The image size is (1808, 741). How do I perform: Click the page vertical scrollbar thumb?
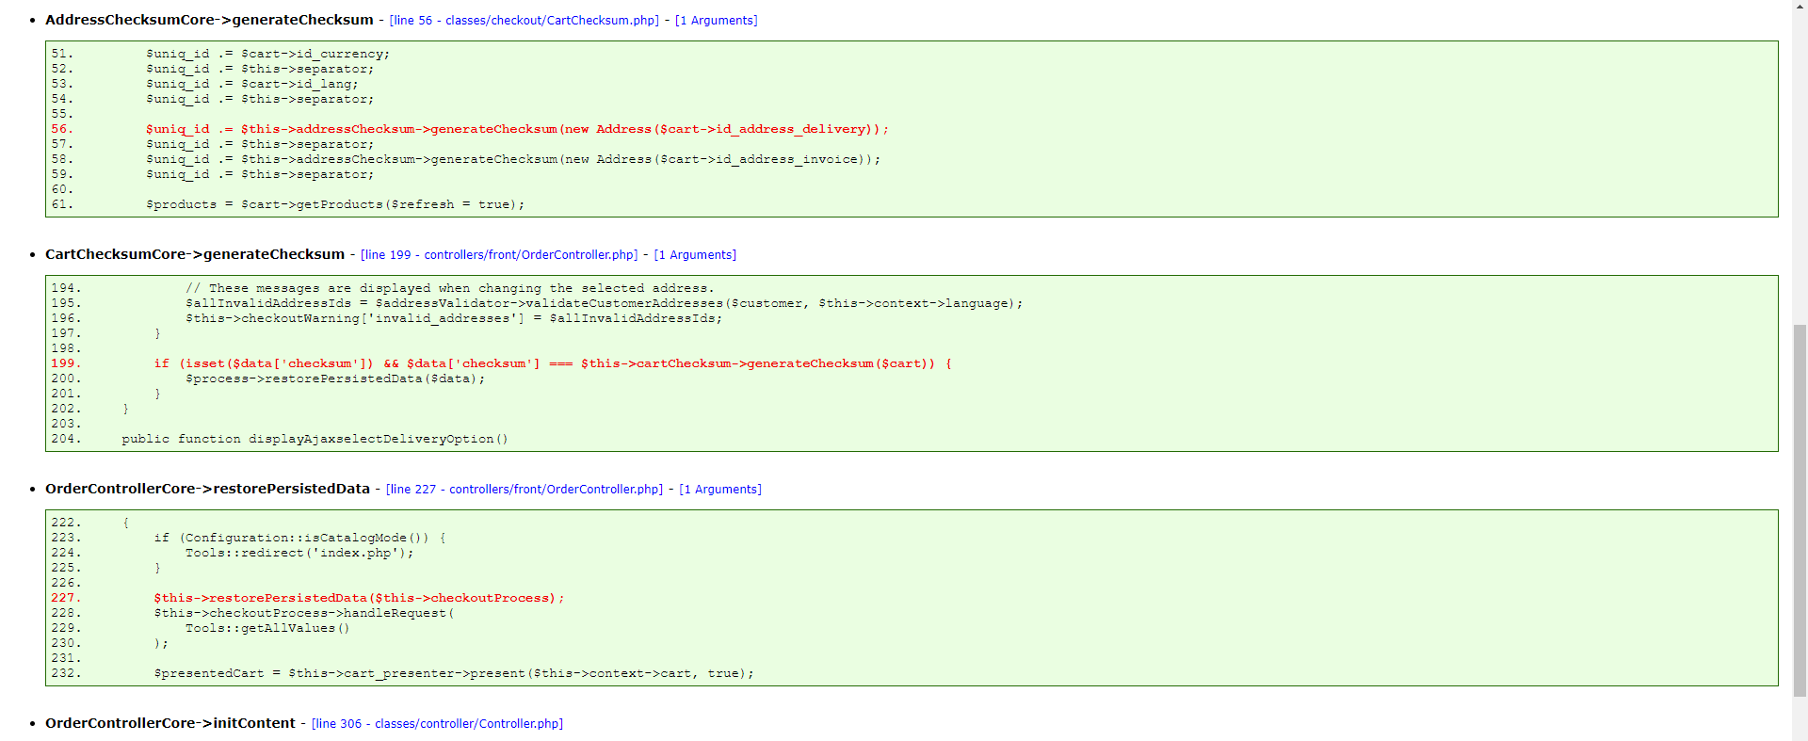click(1800, 510)
